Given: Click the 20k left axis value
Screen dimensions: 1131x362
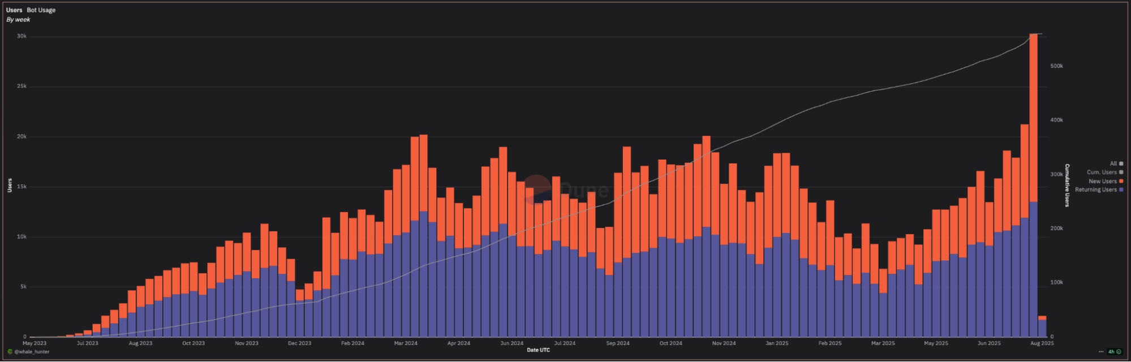Looking at the screenshot, I should 21,137.
